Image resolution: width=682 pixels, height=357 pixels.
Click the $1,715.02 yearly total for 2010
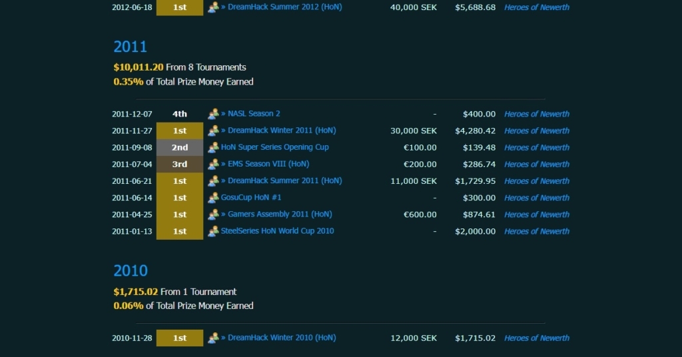(136, 292)
